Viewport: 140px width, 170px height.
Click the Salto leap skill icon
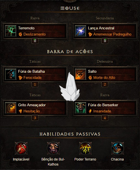click(x=80, y=74)
